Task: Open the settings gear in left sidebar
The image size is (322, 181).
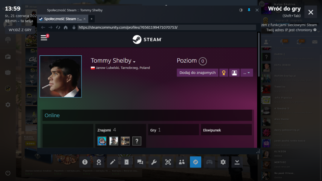Action: pos(8,105)
